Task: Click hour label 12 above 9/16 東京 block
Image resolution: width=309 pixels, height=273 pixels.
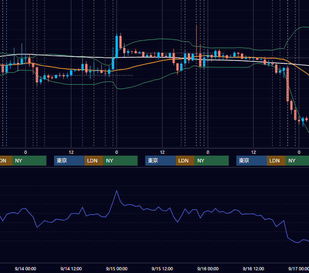Action: point(254,152)
